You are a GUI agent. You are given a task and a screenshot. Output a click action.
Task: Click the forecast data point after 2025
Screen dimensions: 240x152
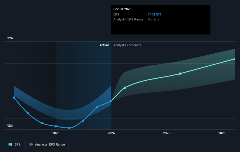tap(180, 74)
